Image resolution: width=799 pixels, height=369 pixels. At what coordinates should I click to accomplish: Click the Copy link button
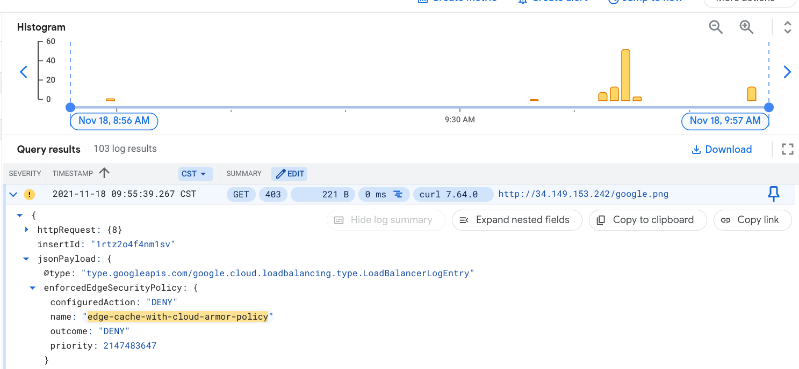(752, 220)
